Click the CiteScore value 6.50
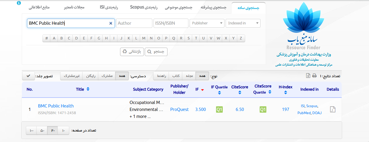Image resolution: width=369 pixels, height=142 pixels. click(240, 109)
